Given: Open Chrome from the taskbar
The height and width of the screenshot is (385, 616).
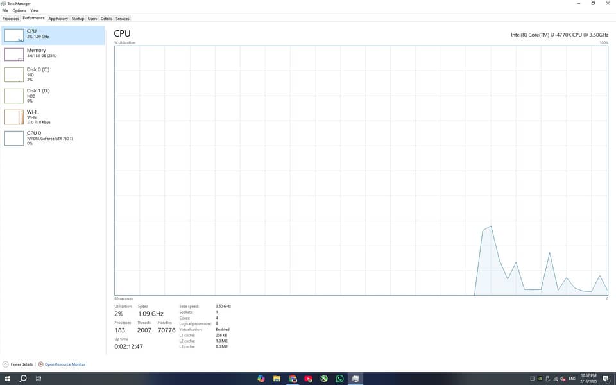Looking at the screenshot, I should (293, 379).
